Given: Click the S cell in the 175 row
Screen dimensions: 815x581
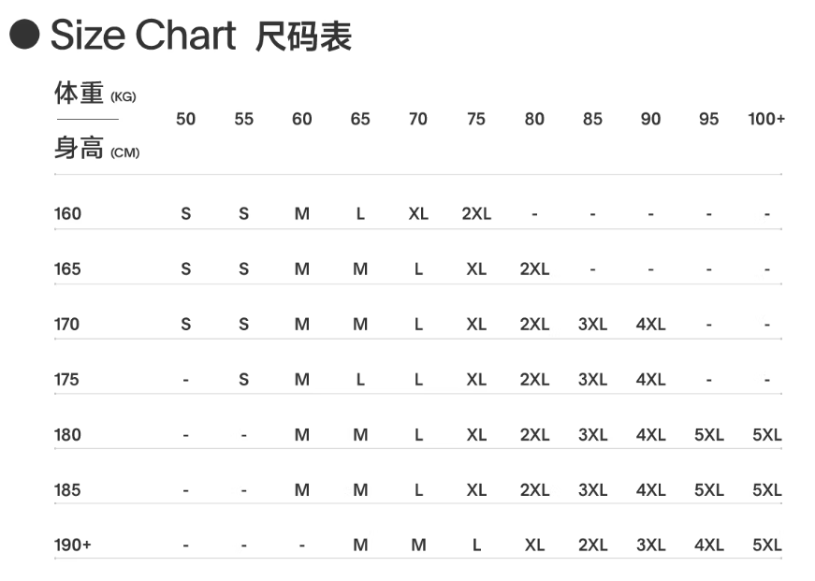Looking at the screenshot, I should 244,379.
